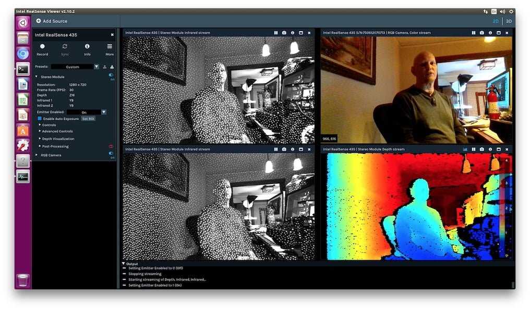
Task: Pause the RGB Camera Color stream
Action: 473,33
